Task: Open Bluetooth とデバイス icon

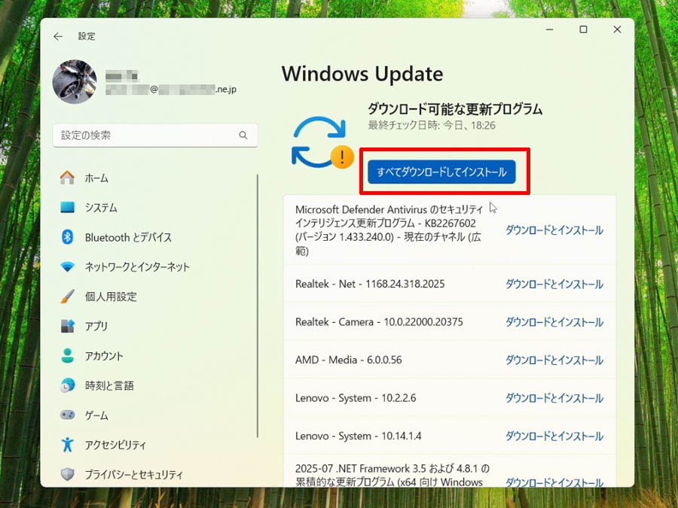Action: pyautogui.click(x=67, y=237)
